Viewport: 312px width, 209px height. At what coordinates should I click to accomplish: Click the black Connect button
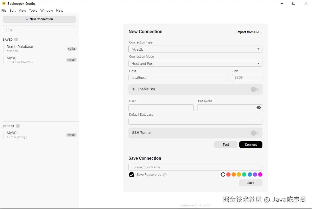251,145
